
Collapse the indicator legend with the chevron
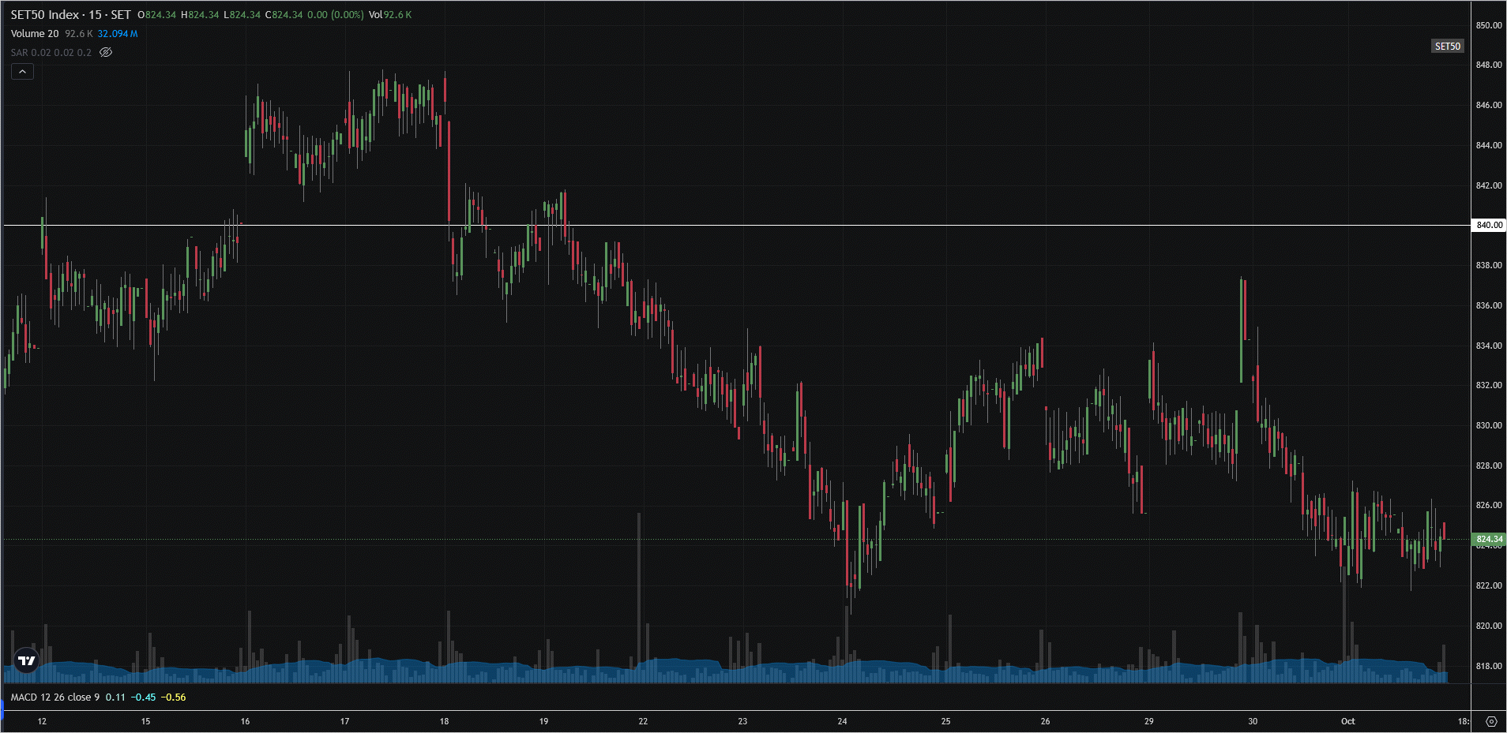22,72
